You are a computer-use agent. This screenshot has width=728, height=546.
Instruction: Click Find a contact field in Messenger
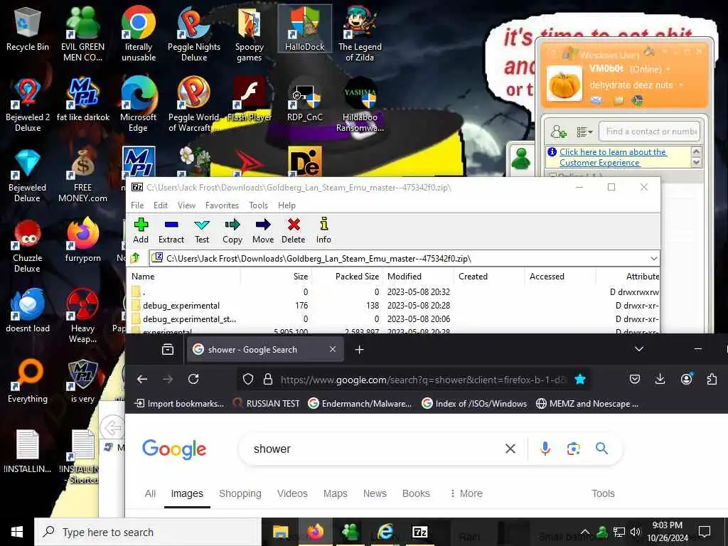tap(649, 132)
